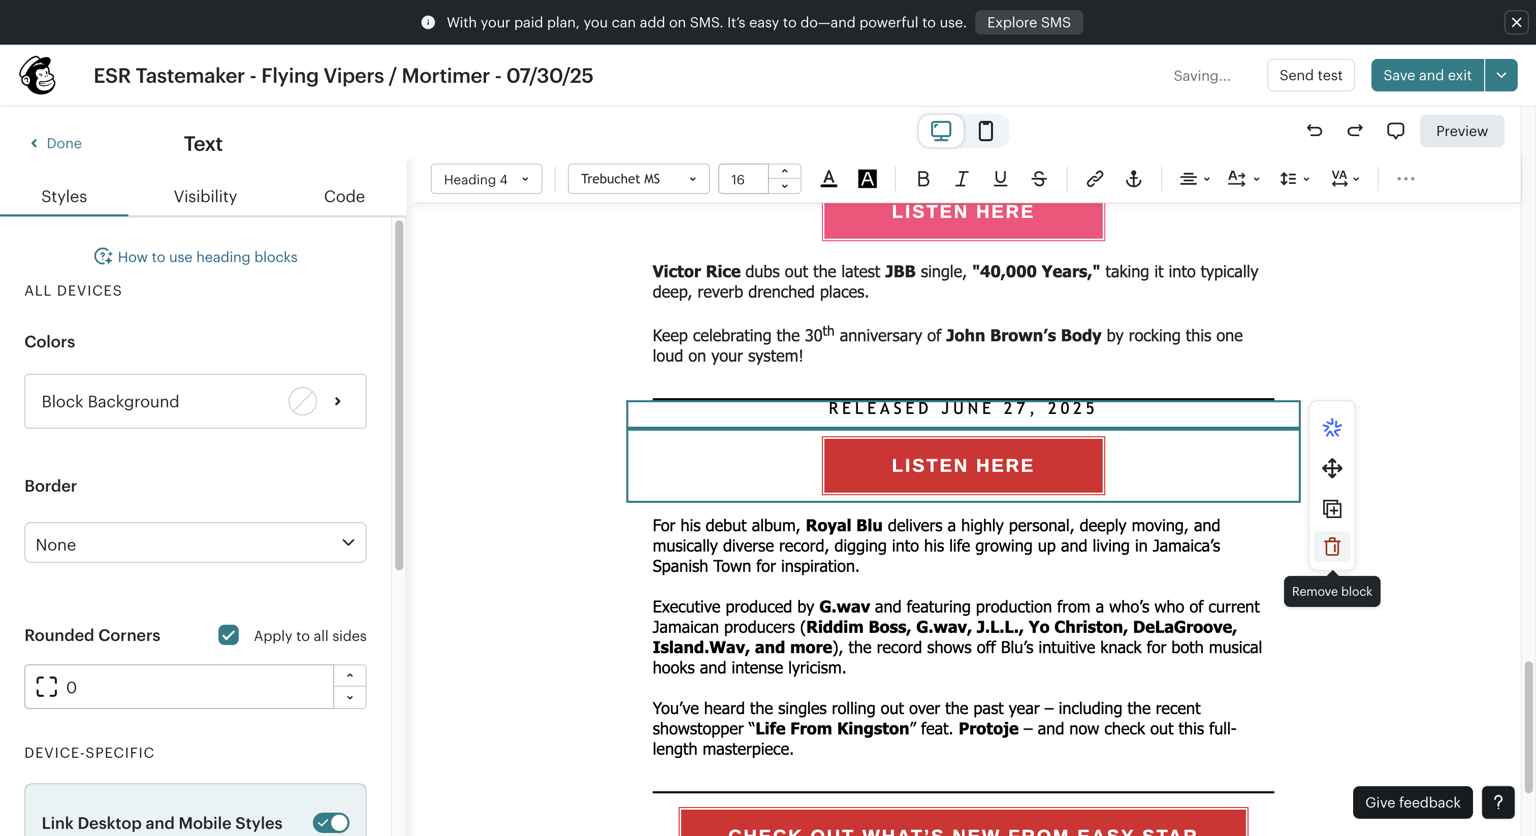This screenshot has width=1536, height=836.
Task: Switch to the Visibility tab
Action: [x=205, y=196]
